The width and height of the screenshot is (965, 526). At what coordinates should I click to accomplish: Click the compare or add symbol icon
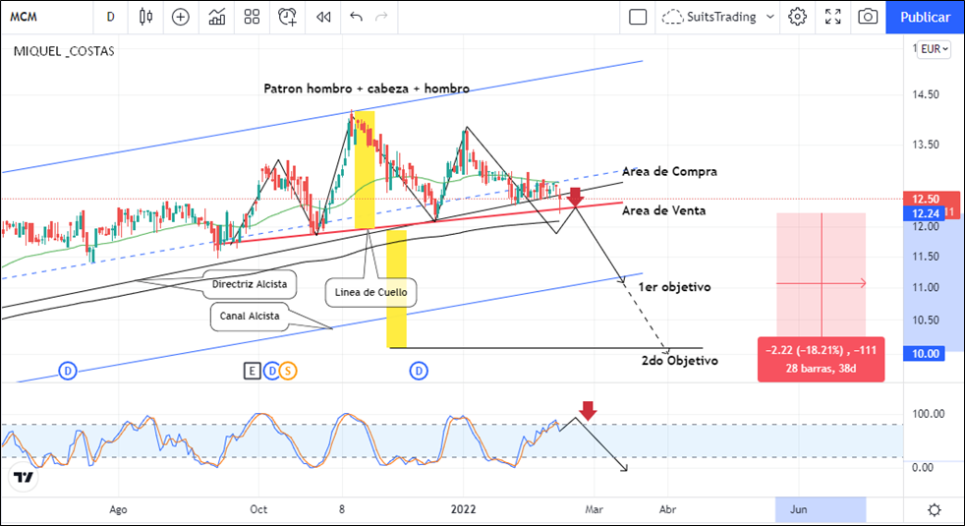[181, 17]
